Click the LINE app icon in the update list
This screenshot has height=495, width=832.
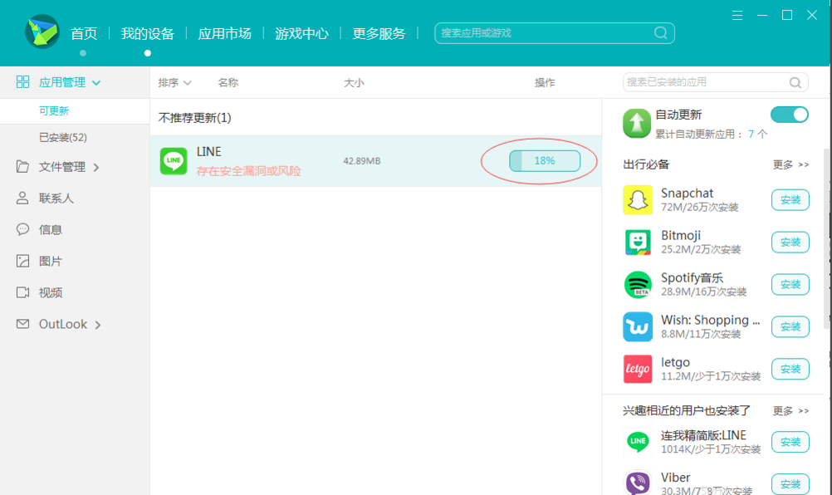tap(173, 160)
